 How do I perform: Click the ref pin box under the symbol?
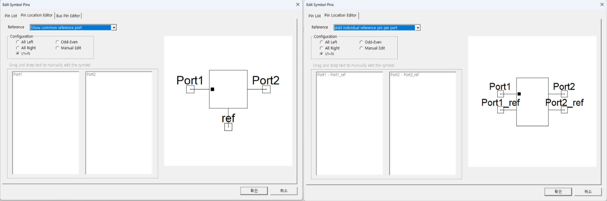(228, 127)
